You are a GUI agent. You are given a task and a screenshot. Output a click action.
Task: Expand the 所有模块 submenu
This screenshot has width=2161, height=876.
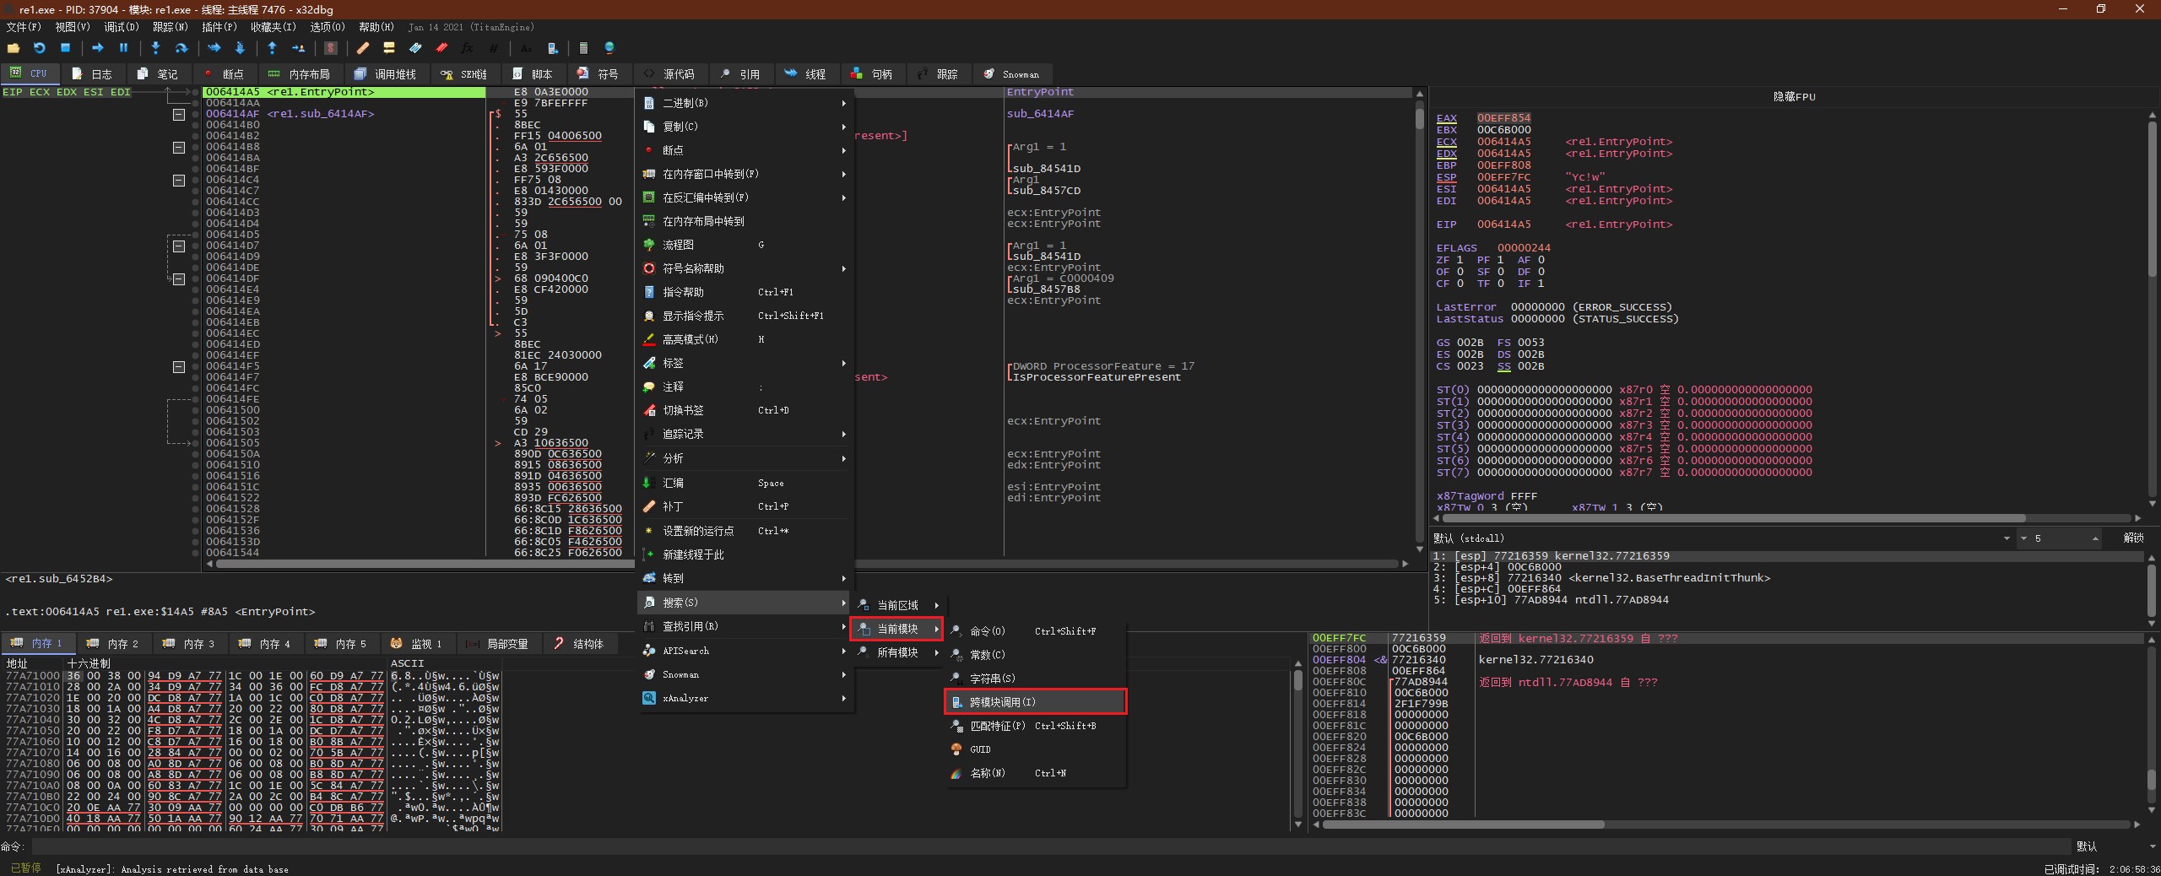point(897,652)
